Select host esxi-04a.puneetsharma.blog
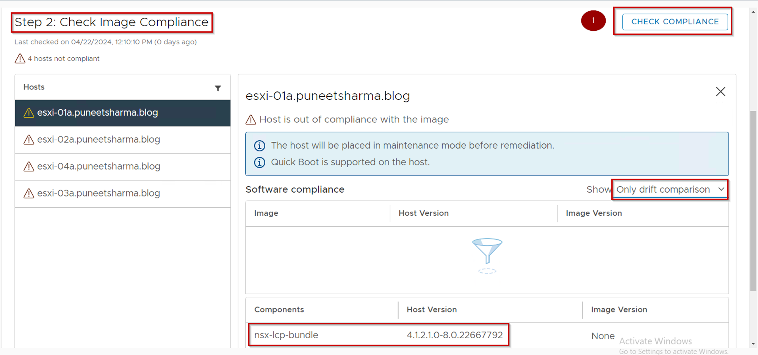The image size is (758, 355). coord(99,167)
